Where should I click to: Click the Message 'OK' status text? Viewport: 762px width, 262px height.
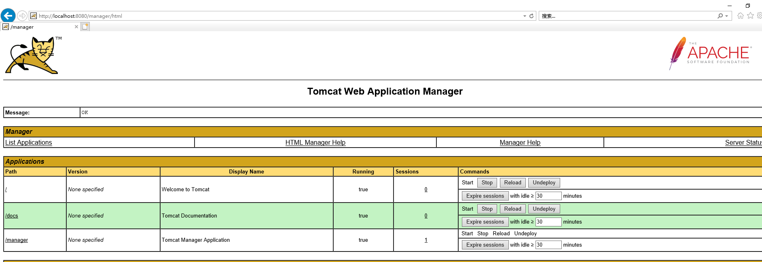(x=85, y=112)
